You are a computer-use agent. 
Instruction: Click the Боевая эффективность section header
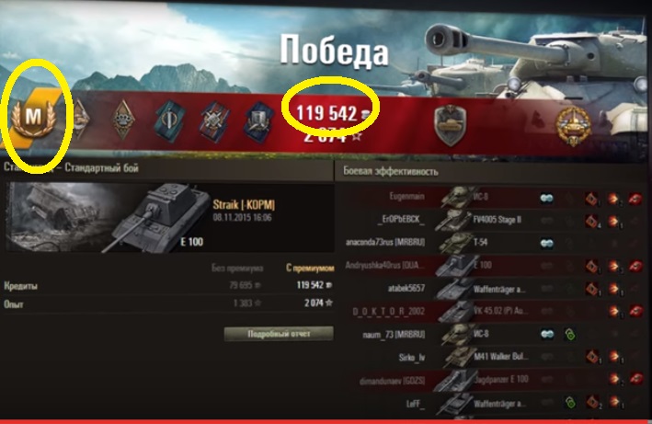(391, 171)
